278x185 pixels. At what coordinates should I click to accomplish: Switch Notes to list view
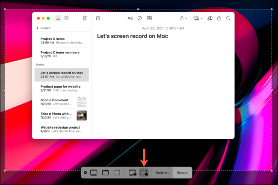(x=58, y=18)
